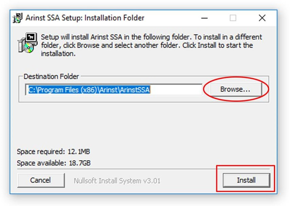This screenshot has width=290, height=206.
Task: Click the separator line right of the Nullsoft text
Action: click(x=188, y=169)
